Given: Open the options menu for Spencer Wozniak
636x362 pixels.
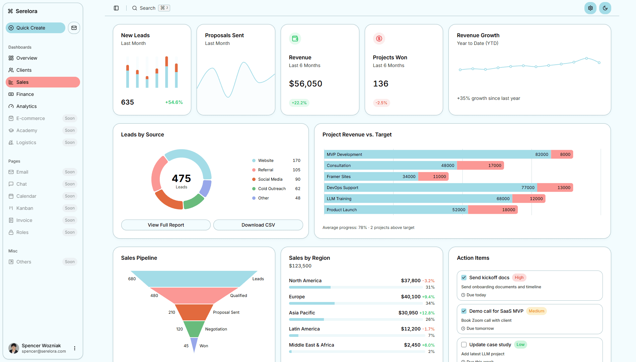Looking at the screenshot, I should pos(74,348).
